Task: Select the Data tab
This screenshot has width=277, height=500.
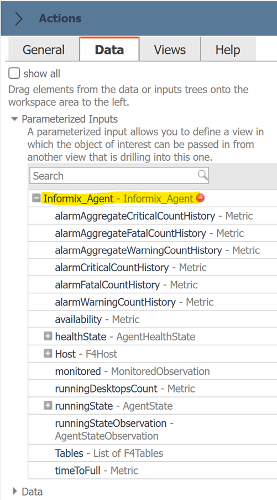Action: pyautogui.click(x=109, y=49)
